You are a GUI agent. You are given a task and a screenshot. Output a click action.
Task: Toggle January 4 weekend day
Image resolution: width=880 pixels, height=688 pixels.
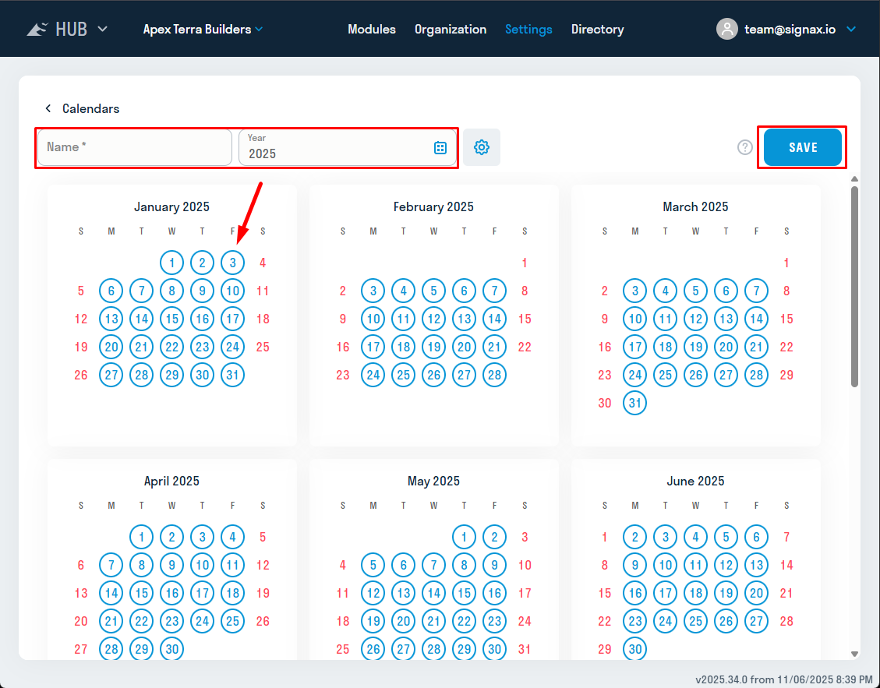pos(263,263)
